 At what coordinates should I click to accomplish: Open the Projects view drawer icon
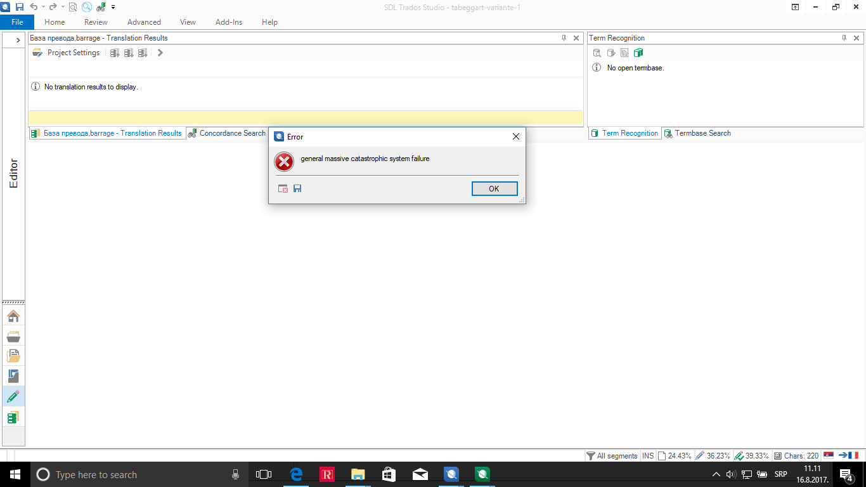[x=13, y=336]
